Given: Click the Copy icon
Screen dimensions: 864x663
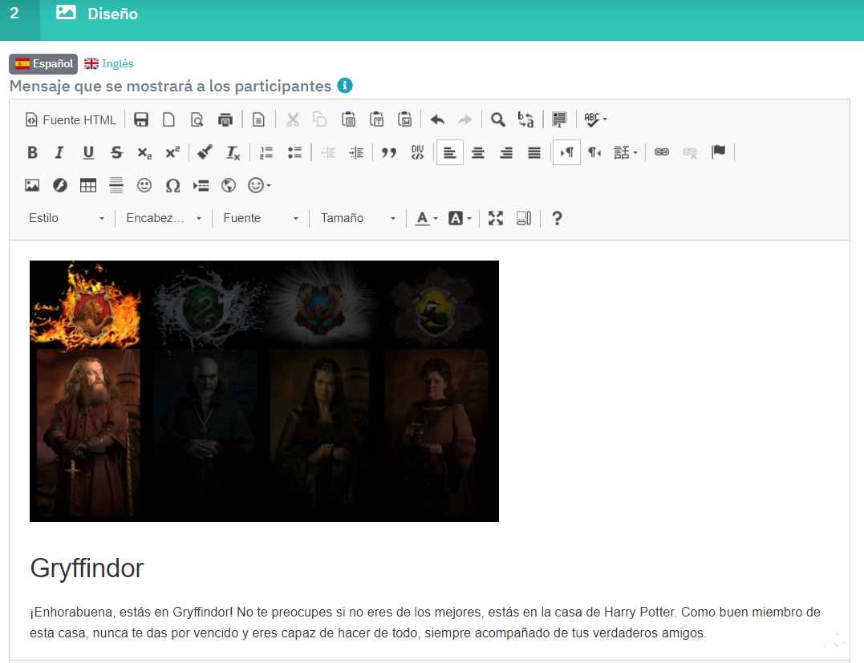Looking at the screenshot, I should [320, 119].
